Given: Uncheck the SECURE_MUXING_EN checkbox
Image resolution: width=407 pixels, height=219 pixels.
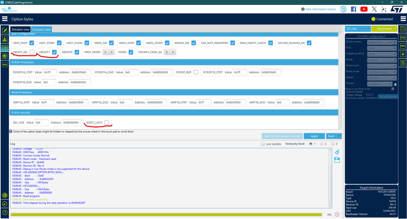Looking at the screenshot, I should pyautogui.click(x=309, y=43).
